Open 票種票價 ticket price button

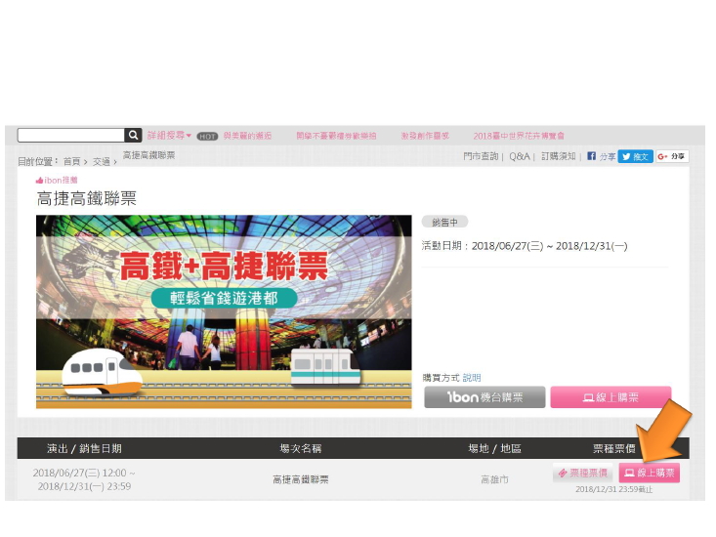[583, 474]
